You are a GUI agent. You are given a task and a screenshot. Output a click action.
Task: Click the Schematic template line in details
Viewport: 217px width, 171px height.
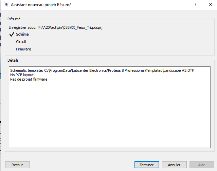102,70
